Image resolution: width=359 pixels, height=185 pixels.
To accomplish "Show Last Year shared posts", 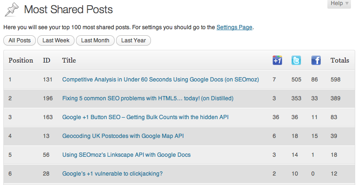I will pos(134,40).
